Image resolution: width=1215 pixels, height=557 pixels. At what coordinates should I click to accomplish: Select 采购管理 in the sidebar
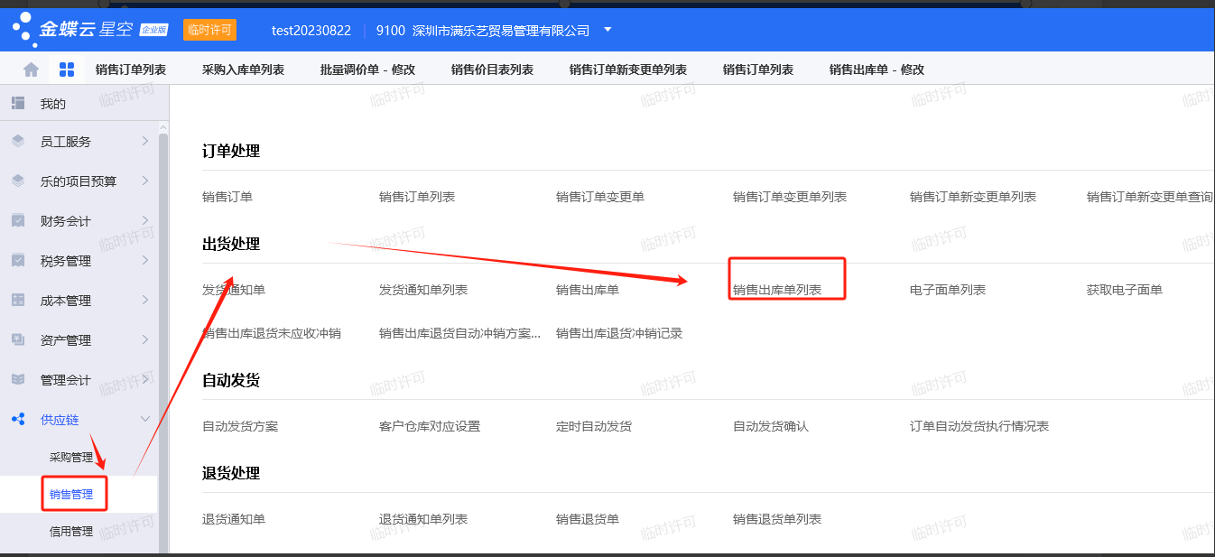pyautogui.click(x=71, y=458)
